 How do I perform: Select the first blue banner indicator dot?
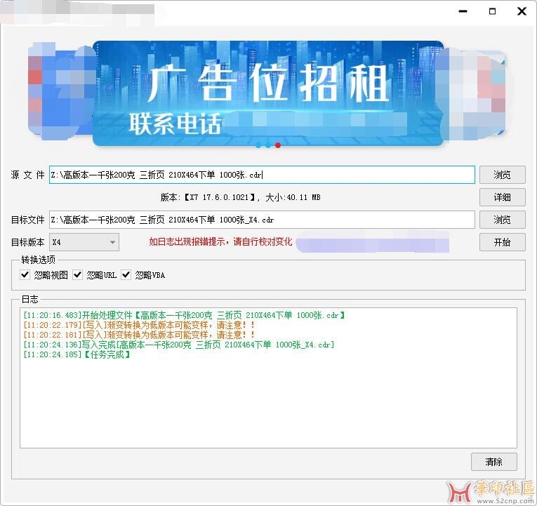[x=258, y=145]
